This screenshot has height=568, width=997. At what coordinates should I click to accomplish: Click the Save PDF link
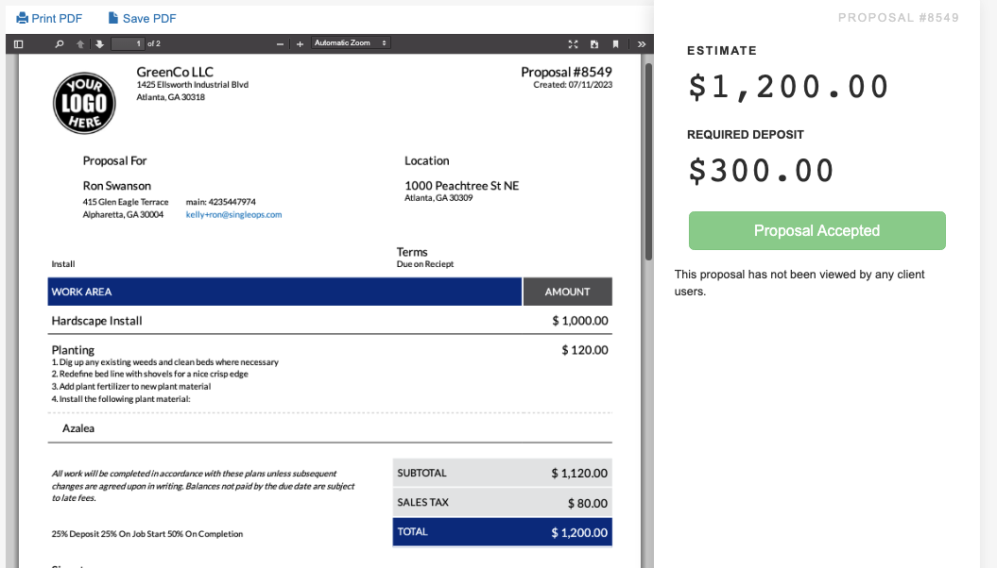coord(142,19)
